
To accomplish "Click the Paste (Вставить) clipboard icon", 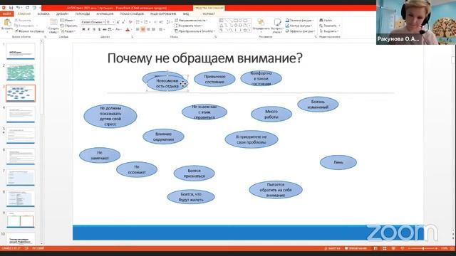I will pyautogui.click(x=7, y=23).
